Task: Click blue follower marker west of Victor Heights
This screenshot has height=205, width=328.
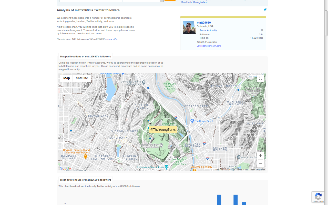Action: (71, 131)
